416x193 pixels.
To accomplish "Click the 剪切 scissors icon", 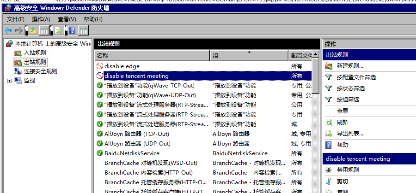I will 329,181.
